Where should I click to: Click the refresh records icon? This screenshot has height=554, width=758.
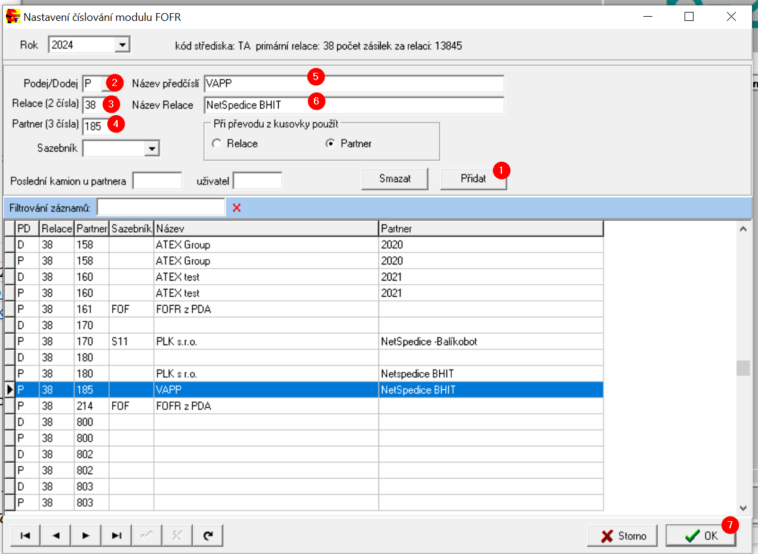pyautogui.click(x=208, y=535)
